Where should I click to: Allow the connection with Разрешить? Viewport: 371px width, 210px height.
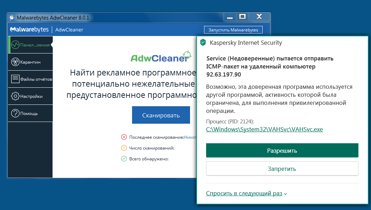[x=282, y=150]
